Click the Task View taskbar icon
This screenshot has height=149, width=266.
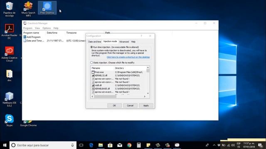pyautogui.click(x=81, y=145)
